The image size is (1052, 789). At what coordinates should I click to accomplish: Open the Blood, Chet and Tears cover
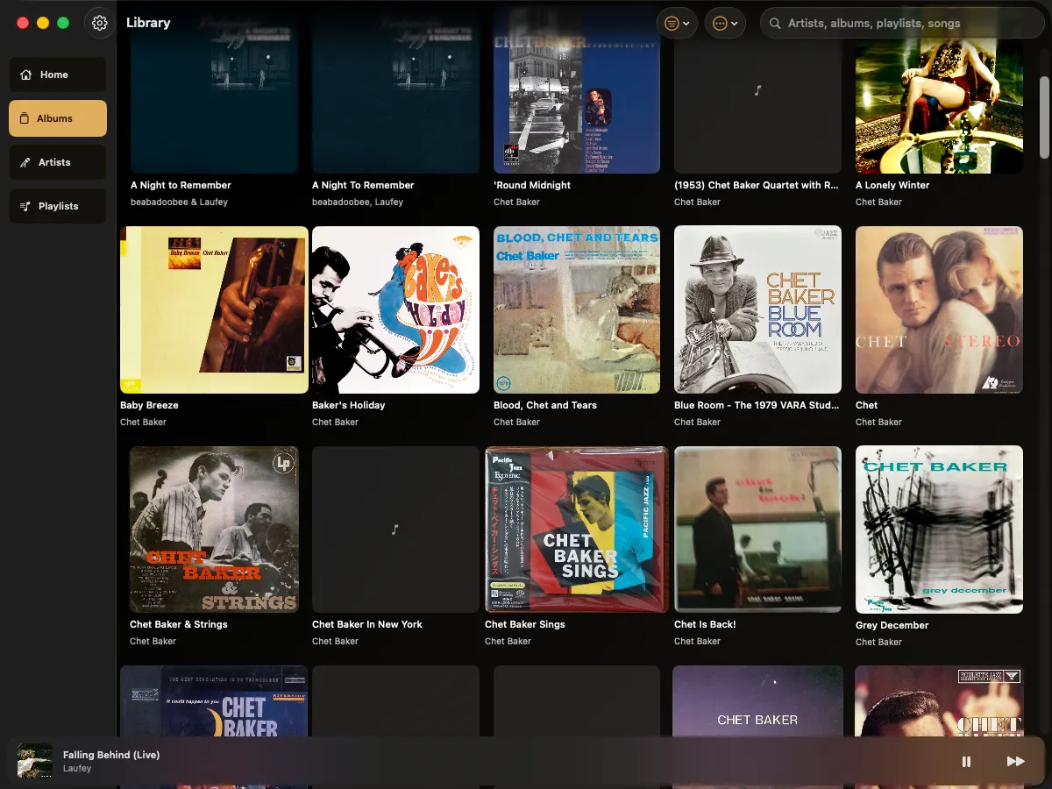coord(577,309)
